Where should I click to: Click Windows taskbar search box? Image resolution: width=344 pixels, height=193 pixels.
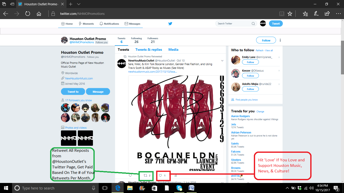pos(55,188)
